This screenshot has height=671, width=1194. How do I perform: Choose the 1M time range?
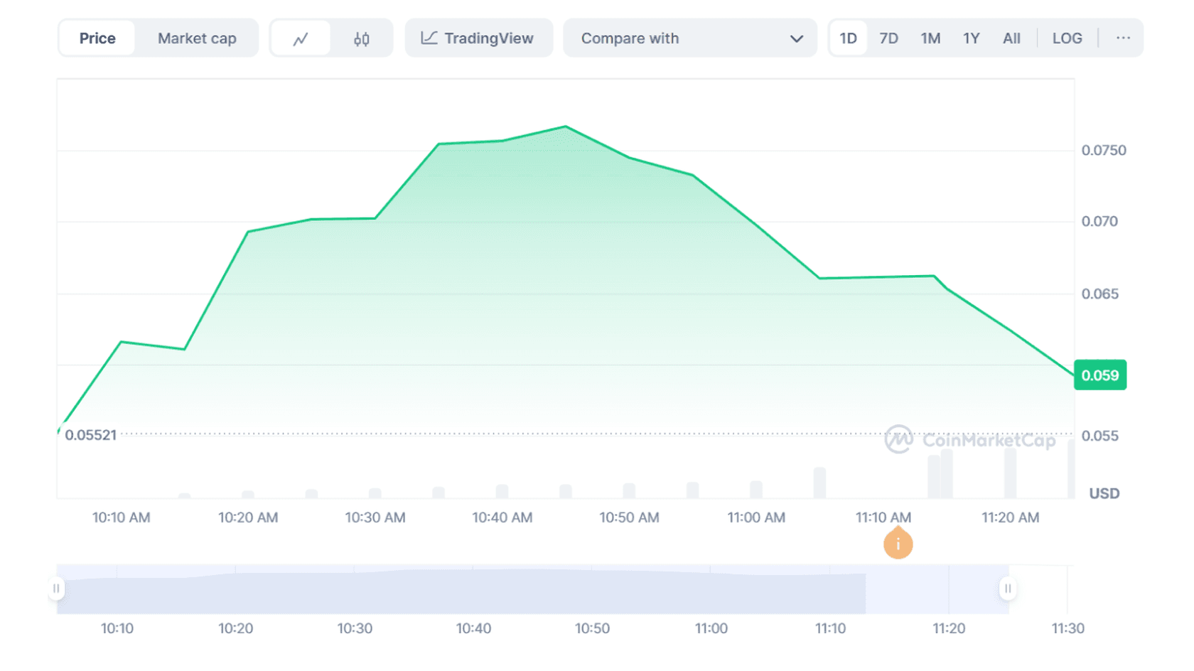930,38
